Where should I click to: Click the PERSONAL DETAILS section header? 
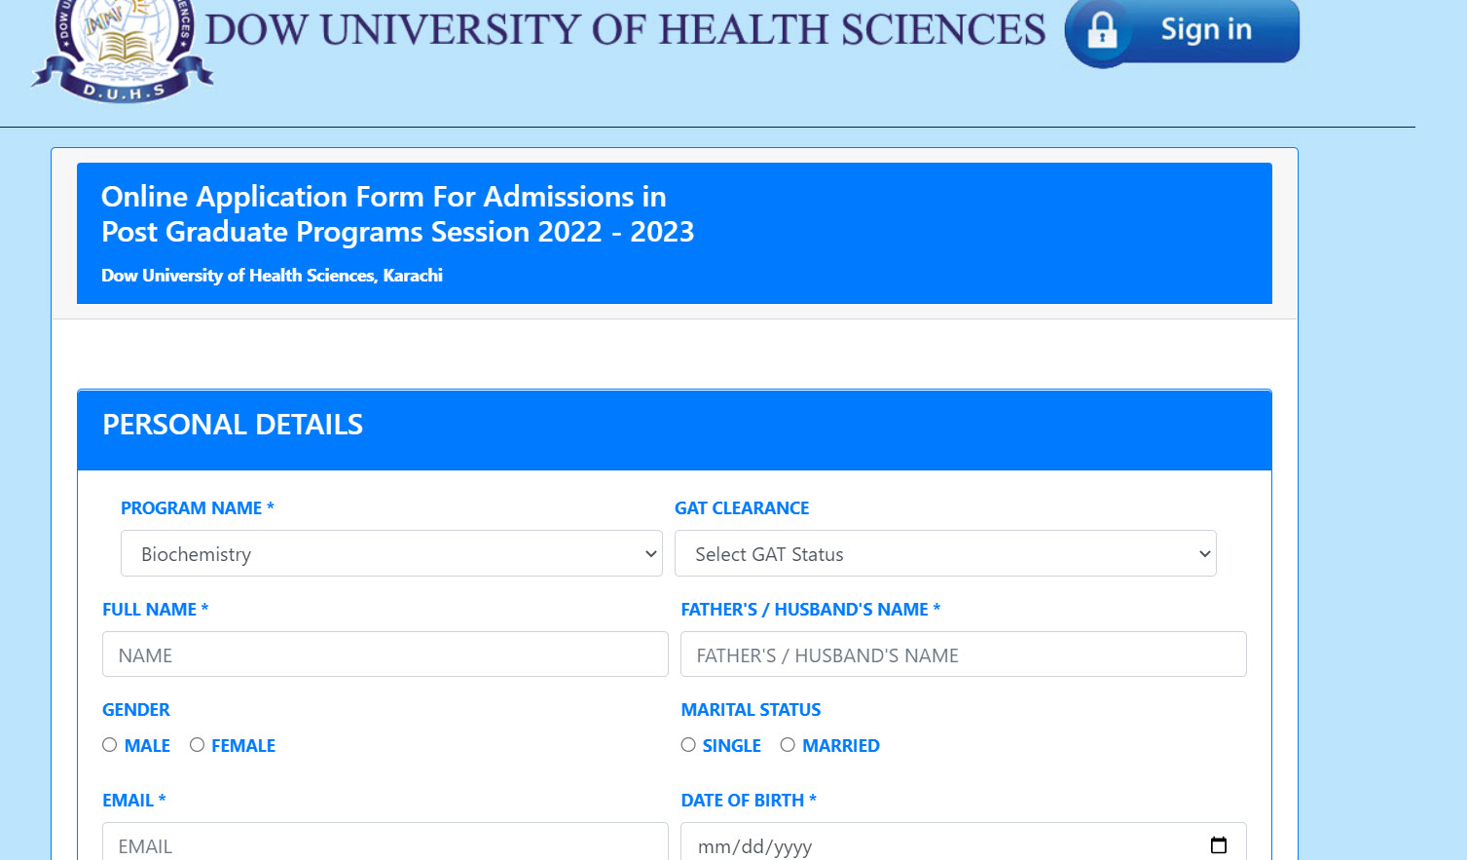pos(232,424)
